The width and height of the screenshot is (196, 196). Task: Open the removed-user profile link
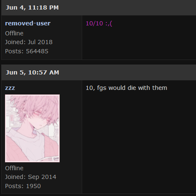[x=28, y=23]
